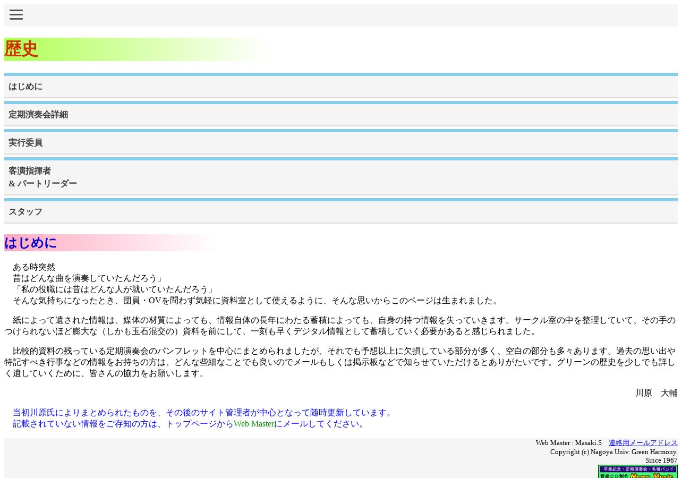Select the スタッフ menu item

[341, 212]
